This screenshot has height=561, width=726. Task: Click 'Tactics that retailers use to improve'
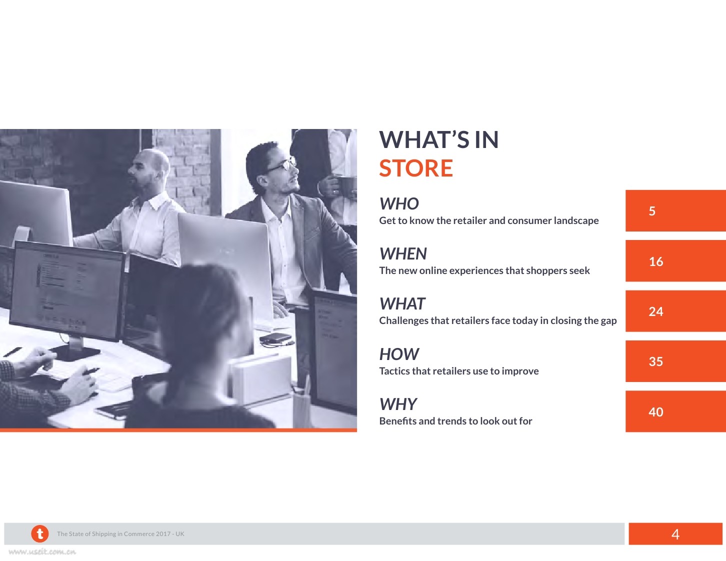click(459, 371)
